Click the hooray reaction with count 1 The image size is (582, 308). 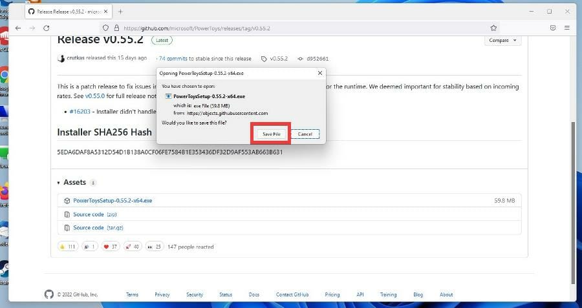[90, 247]
